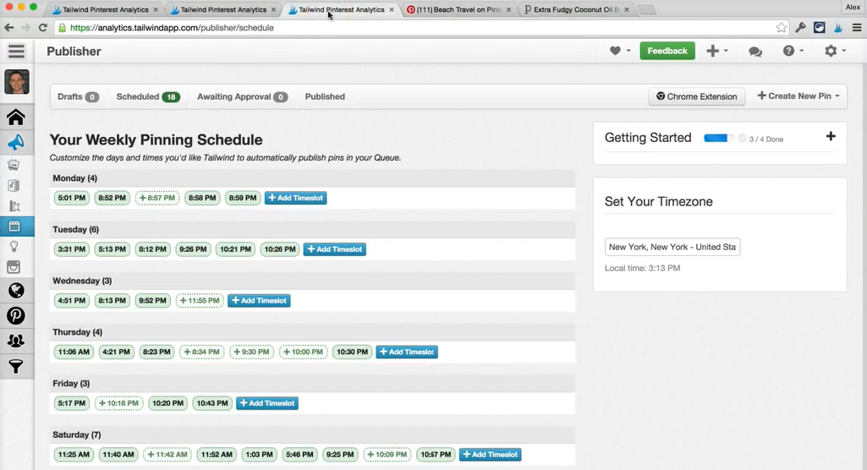Open the Instagram camera sidebar icon

(14, 267)
